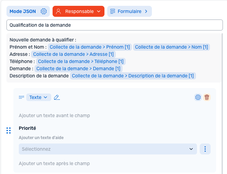The width and height of the screenshot is (227, 174).
Task: Click the pencil edit icon
Action: pos(57,97)
